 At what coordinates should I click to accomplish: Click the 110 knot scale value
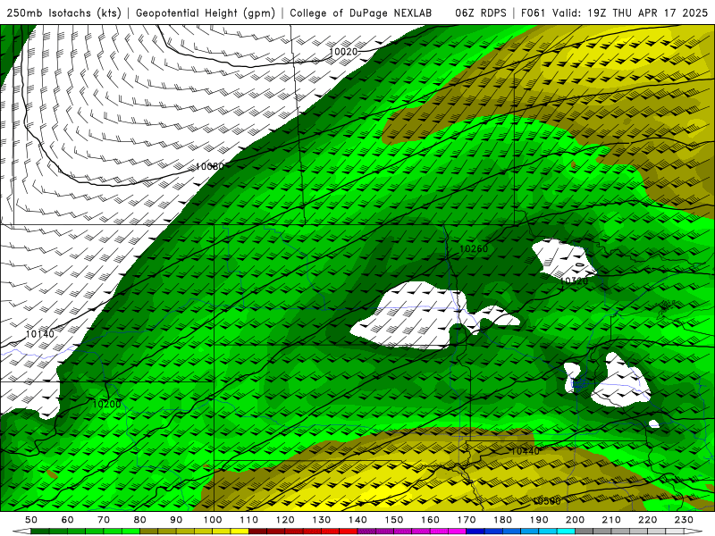[x=249, y=520]
